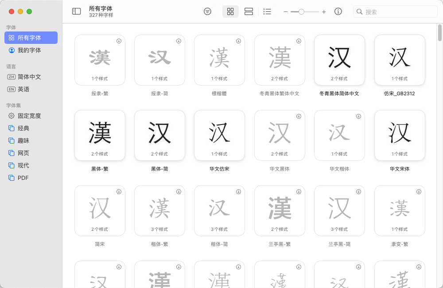Download the 楷体-繁 font

tap(179, 191)
